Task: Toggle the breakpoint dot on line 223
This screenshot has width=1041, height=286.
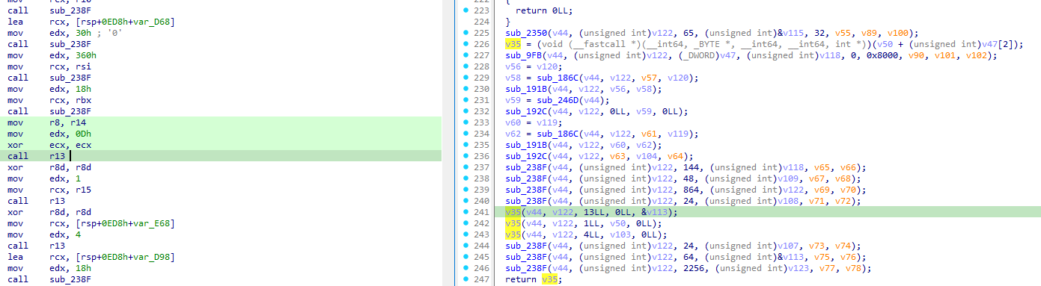Action: [466, 10]
